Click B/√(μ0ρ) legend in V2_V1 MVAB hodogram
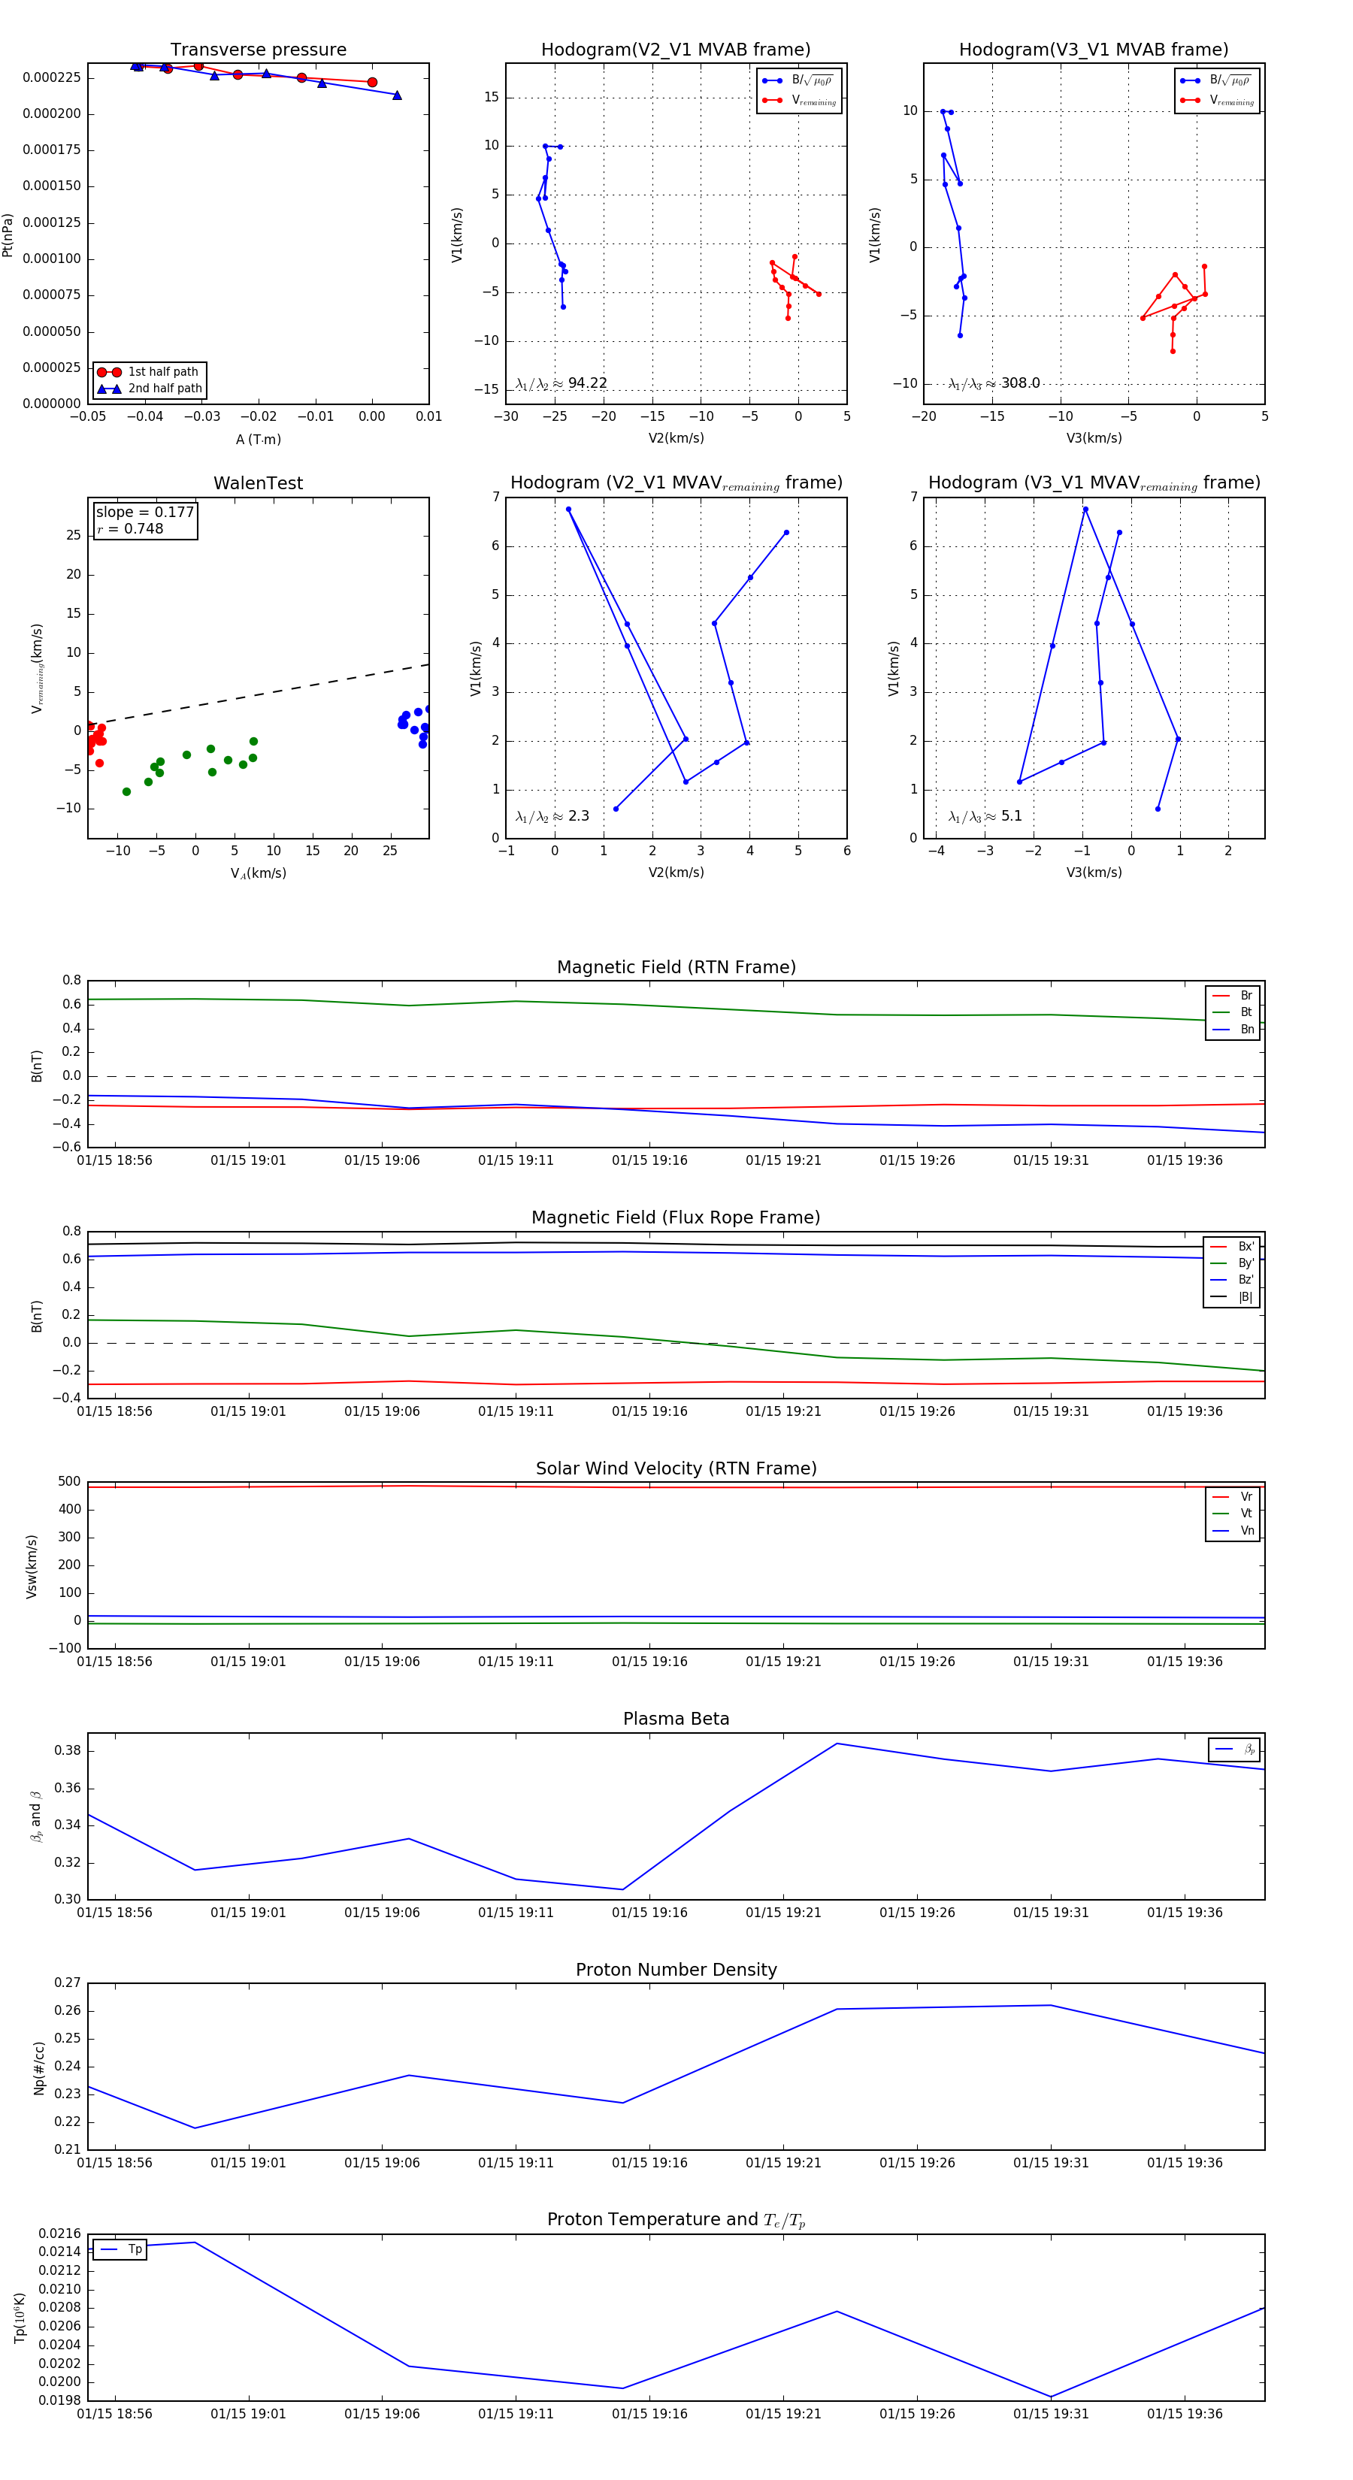Image resolution: width=1353 pixels, height=2480 pixels. (x=798, y=81)
